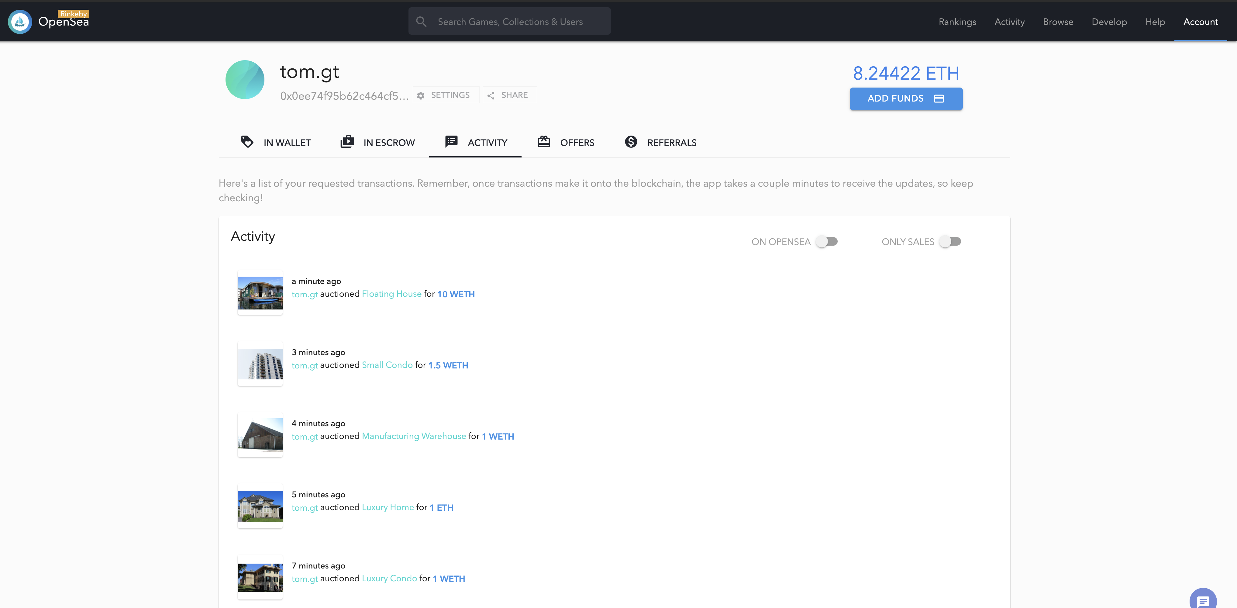The image size is (1237, 608).
Task: Click the settings gear icon
Action: click(x=421, y=95)
